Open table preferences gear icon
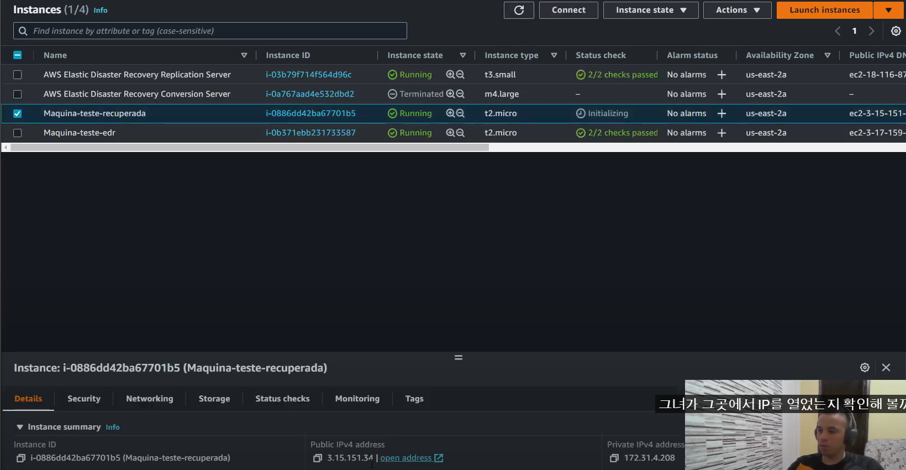This screenshot has width=906, height=470. point(896,31)
